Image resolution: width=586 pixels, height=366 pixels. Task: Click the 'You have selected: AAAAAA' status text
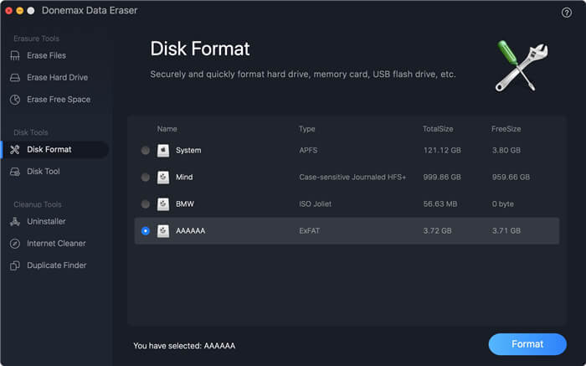[184, 346]
